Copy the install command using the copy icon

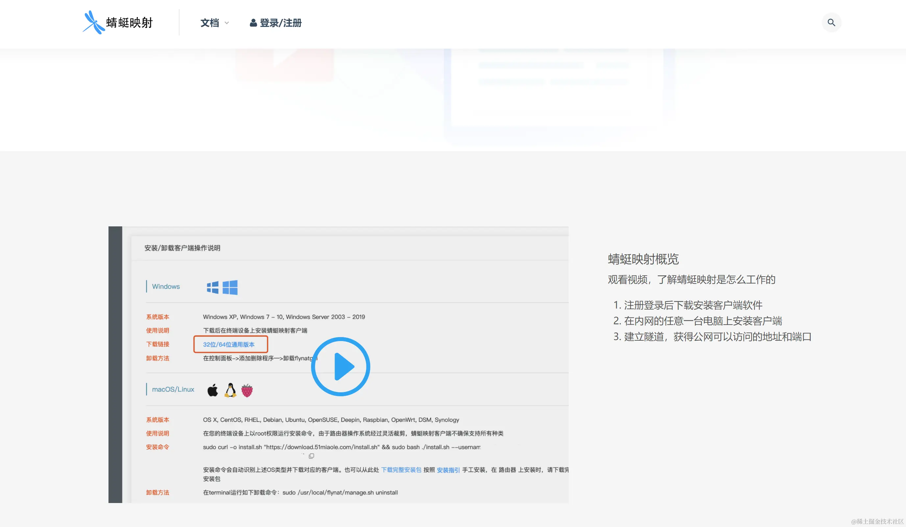[x=311, y=455]
